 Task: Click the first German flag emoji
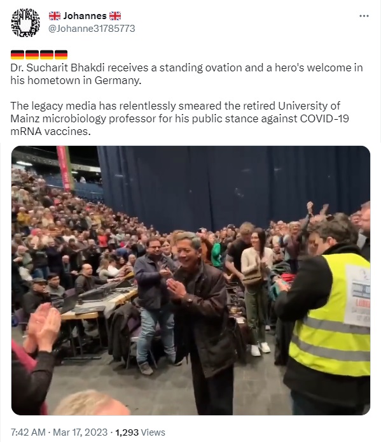pyautogui.click(x=17, y=55)
